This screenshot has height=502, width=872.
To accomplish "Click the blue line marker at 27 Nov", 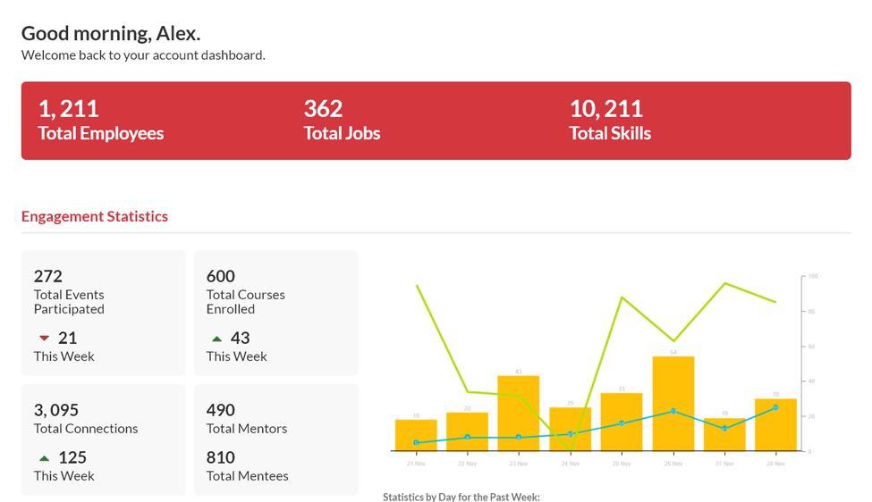I will pos(724,428).
